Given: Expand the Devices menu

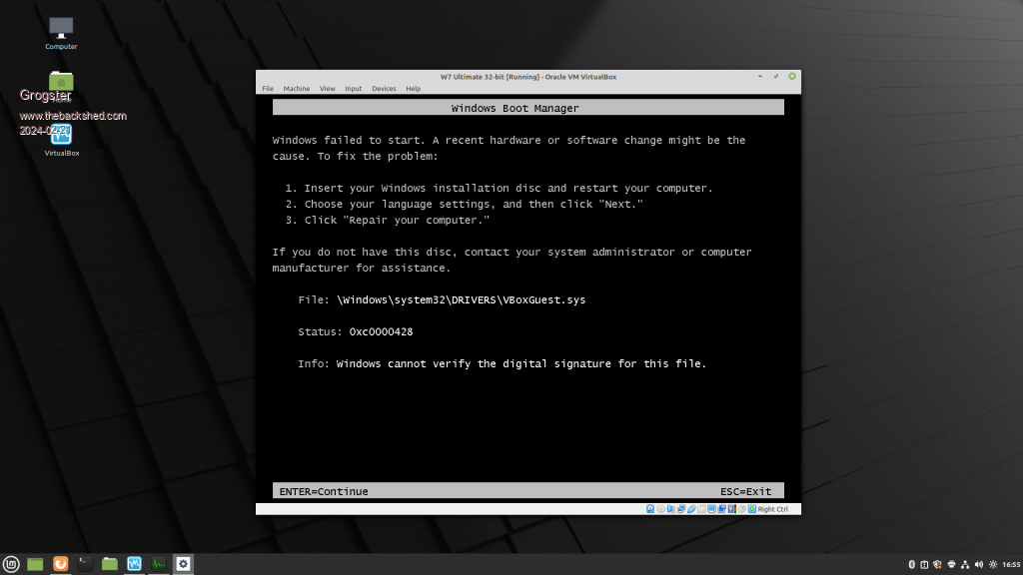Looking at the screenshot, I should tap(384, 89).
